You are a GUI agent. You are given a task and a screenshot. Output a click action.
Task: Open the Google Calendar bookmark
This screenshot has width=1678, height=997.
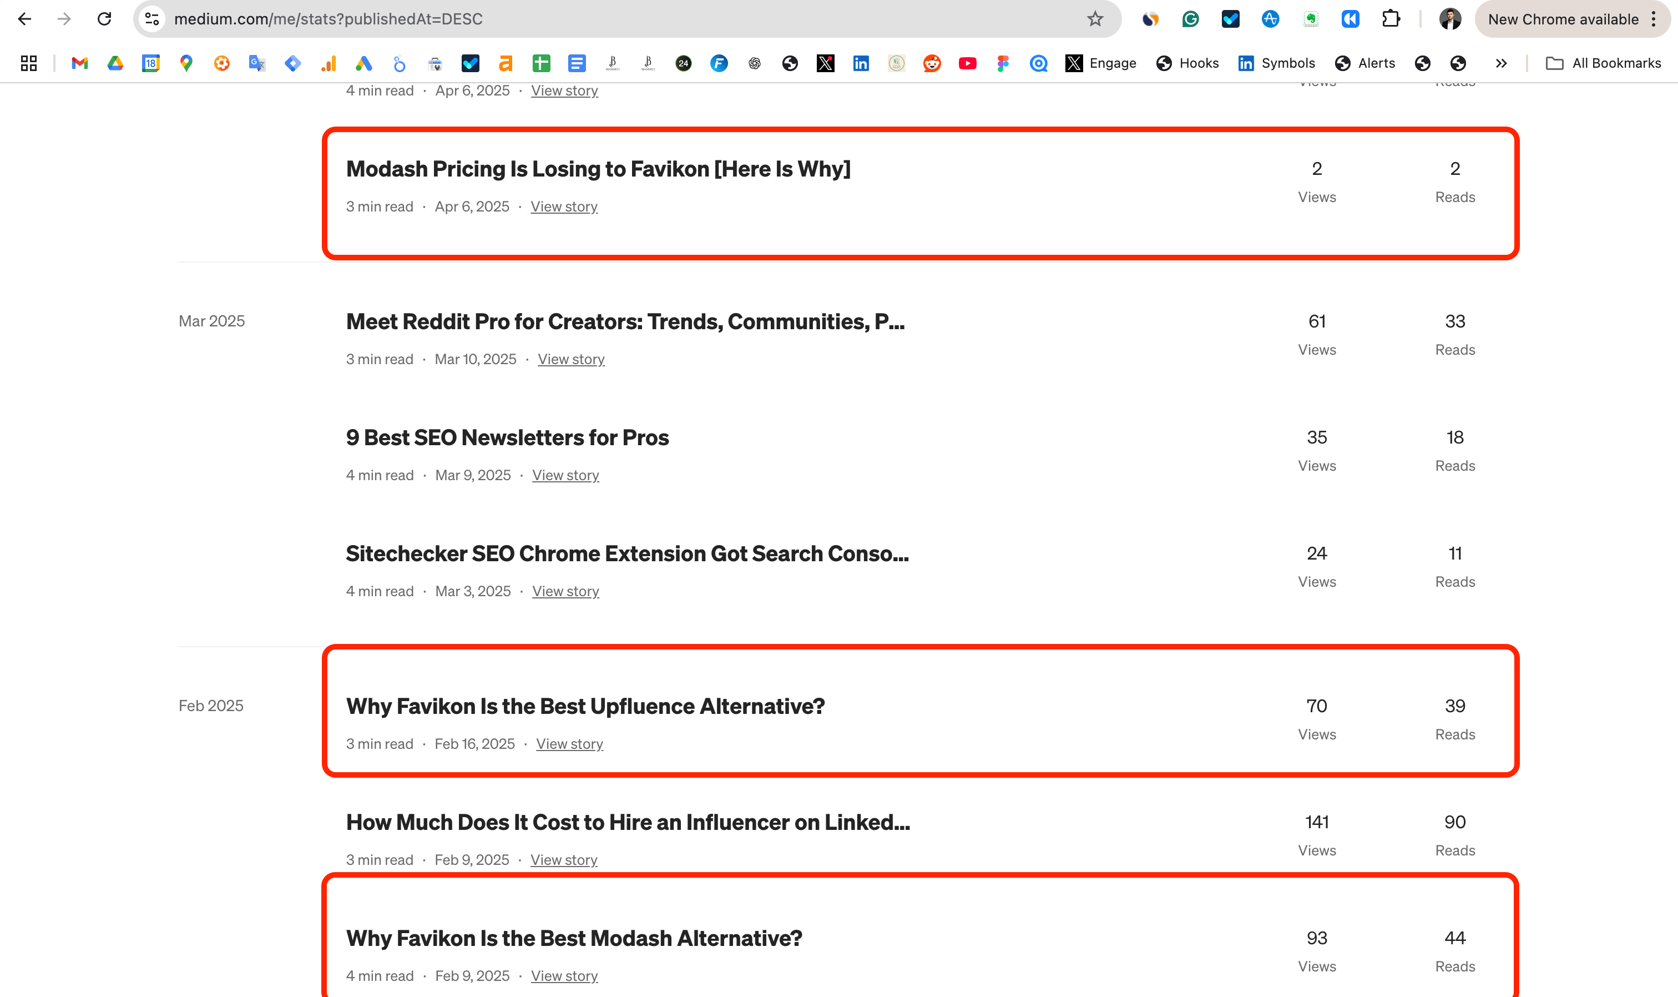click(x=151, y=63)
